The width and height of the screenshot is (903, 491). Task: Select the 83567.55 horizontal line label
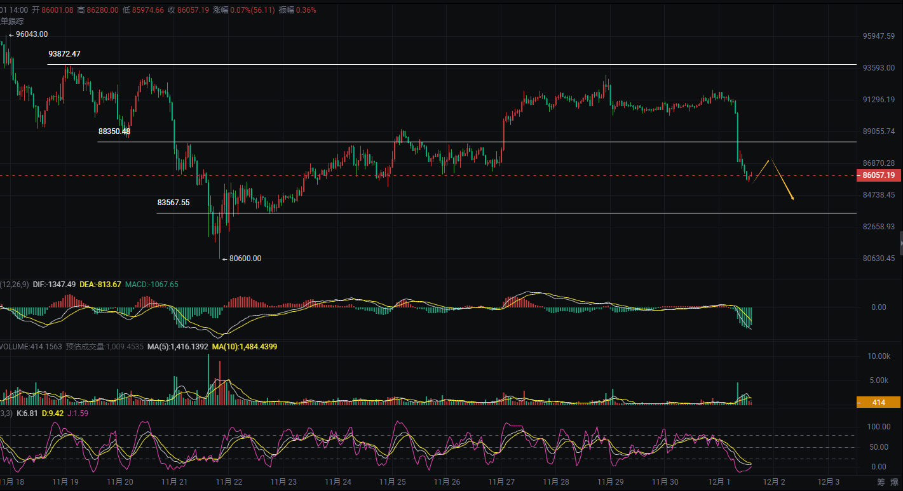pyautogui.click(x=173, y=203)
